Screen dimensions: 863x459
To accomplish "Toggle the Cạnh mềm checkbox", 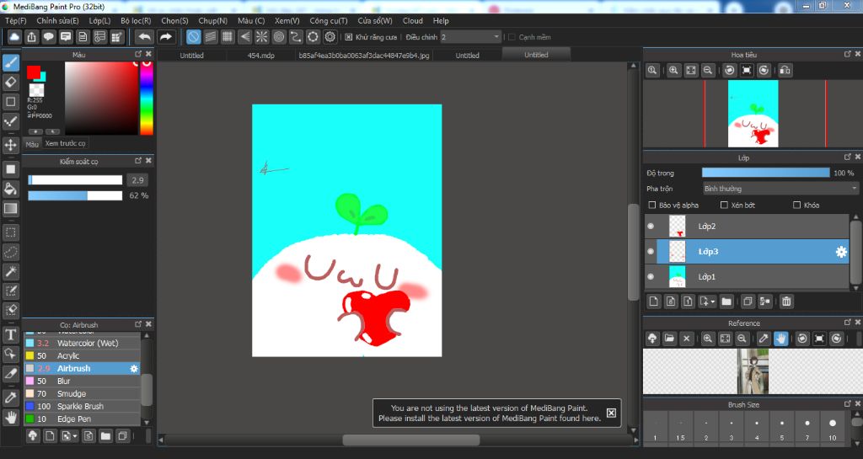I will point(512,37).
